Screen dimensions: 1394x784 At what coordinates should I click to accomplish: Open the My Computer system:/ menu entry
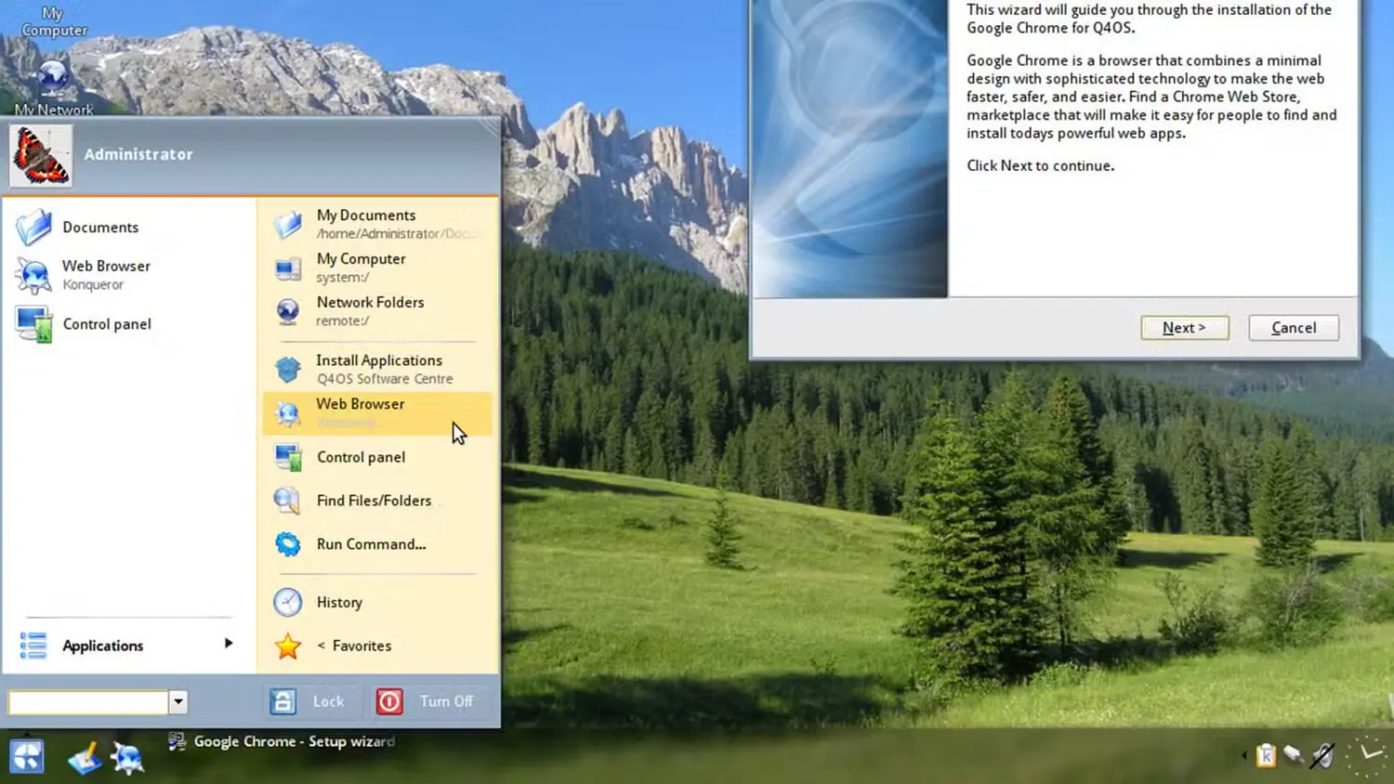(x=376, y=268)
